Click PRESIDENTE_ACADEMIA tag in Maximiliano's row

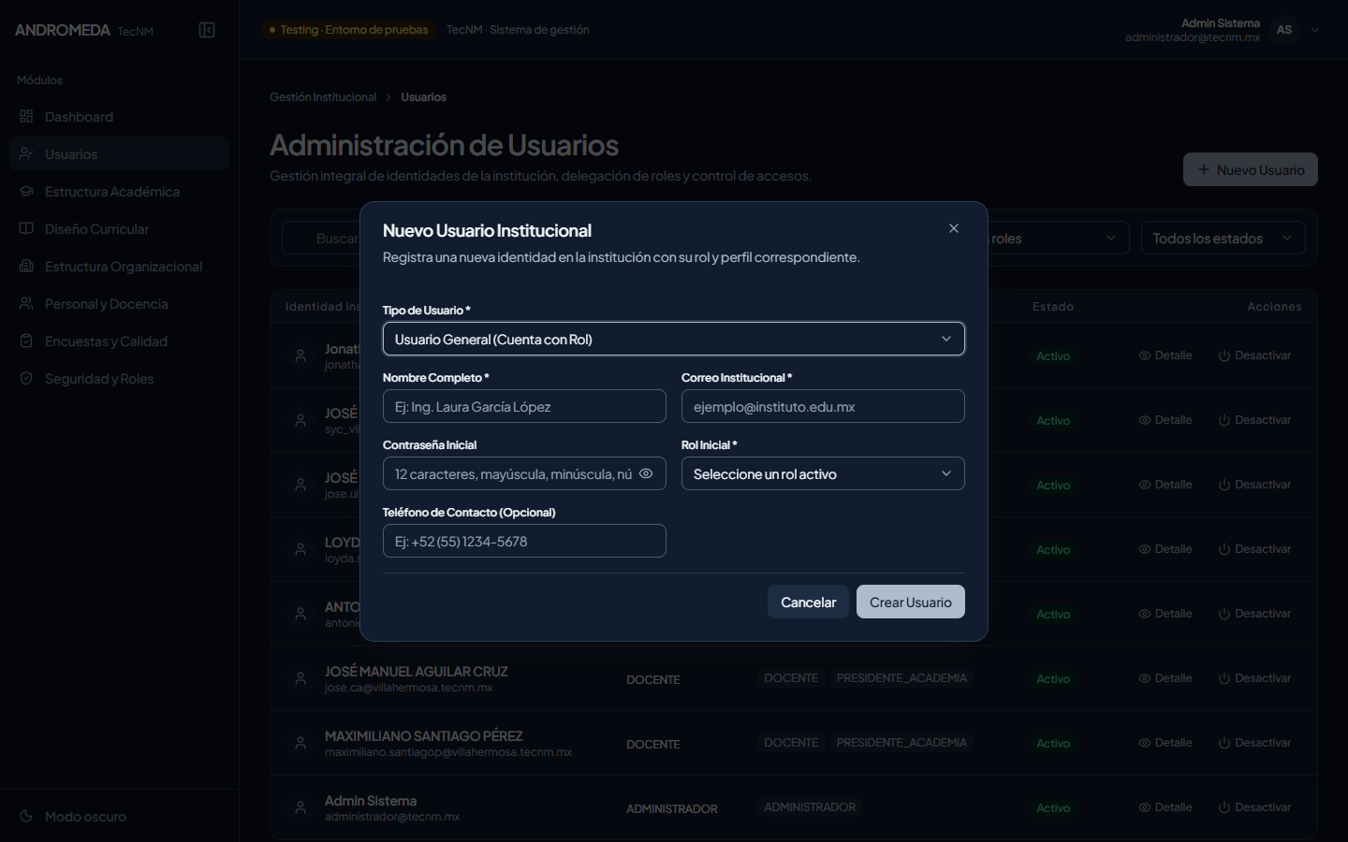[x=901, y=743]
